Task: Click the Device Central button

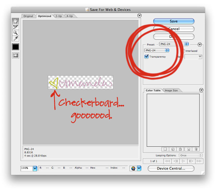Action: click(171, 168)
